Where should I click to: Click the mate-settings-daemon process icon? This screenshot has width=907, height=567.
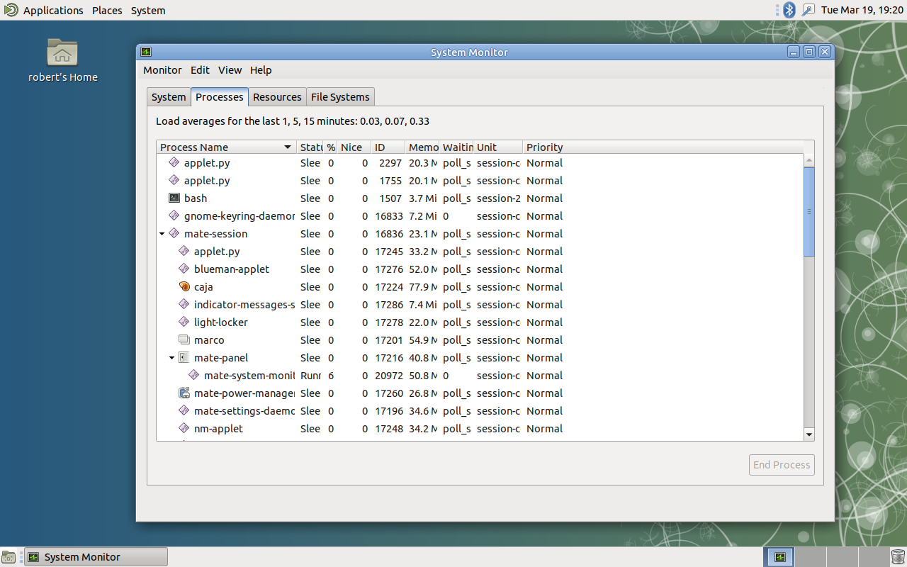pos(184,411)
